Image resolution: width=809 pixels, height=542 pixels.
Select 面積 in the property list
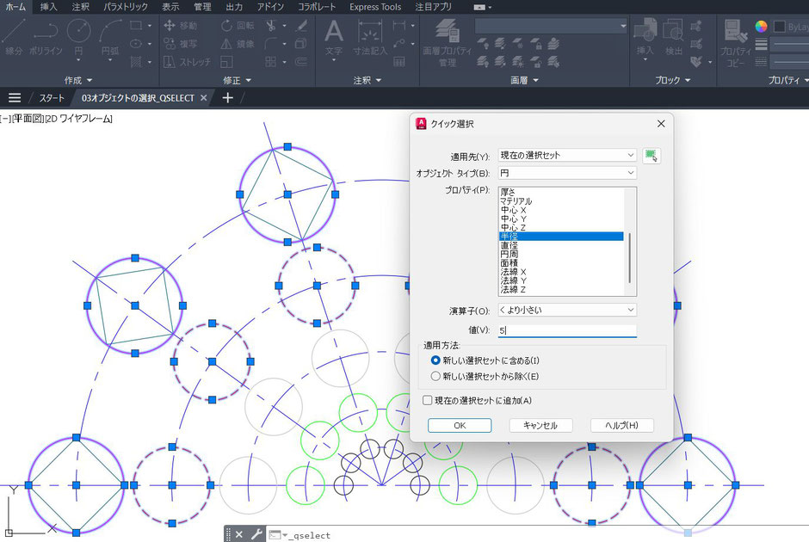(509, 263)
